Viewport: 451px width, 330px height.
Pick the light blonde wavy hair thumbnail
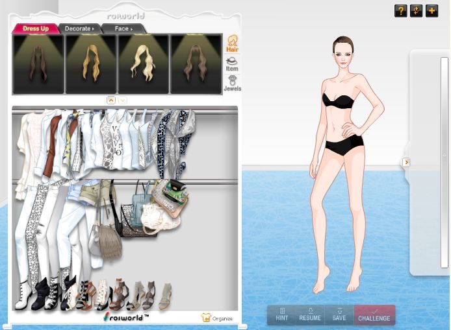click(144, 64)
